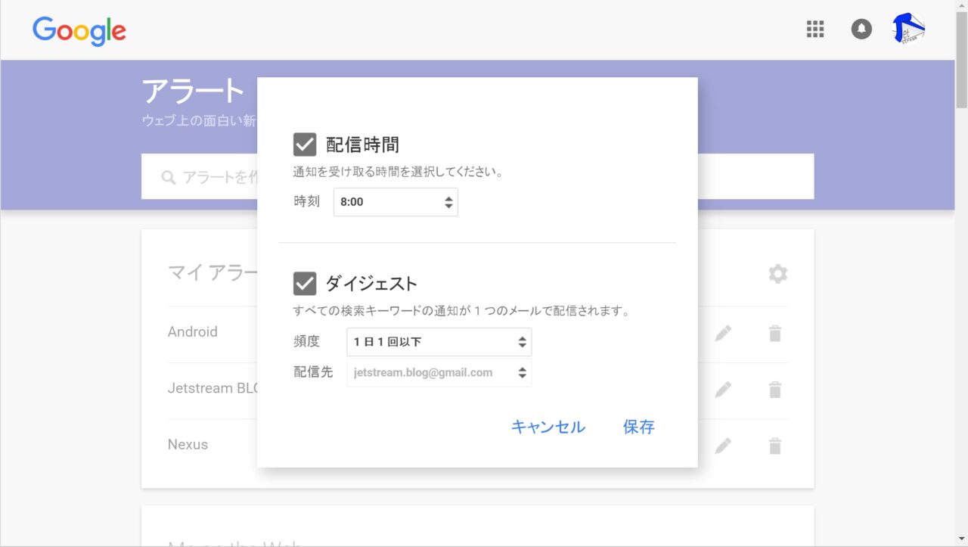The image size is (968, 547).
Task: Delete the Android alert with trash icon
Action: click(774, 333)
